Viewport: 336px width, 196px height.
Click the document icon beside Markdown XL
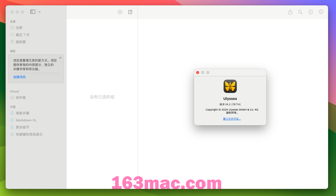[12, 120]
